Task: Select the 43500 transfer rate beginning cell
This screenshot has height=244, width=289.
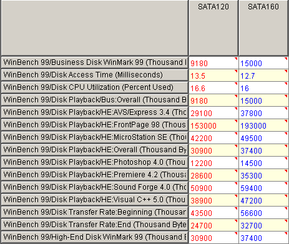Action: [x=213, y=212]
